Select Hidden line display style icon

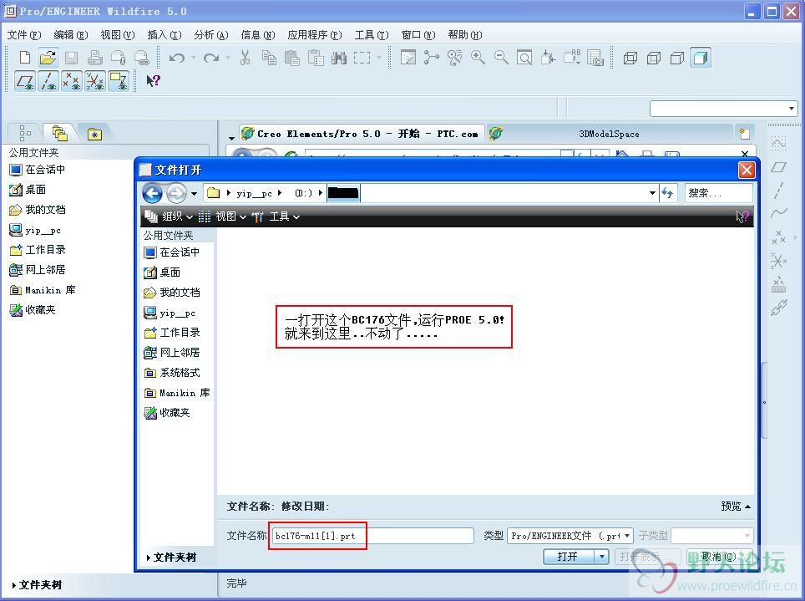[654, 59]
